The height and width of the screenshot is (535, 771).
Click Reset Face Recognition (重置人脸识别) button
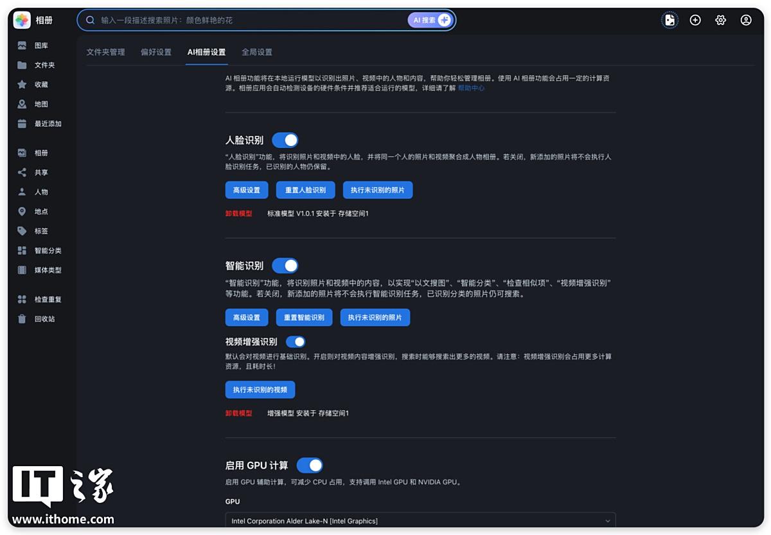click(306, 190)
